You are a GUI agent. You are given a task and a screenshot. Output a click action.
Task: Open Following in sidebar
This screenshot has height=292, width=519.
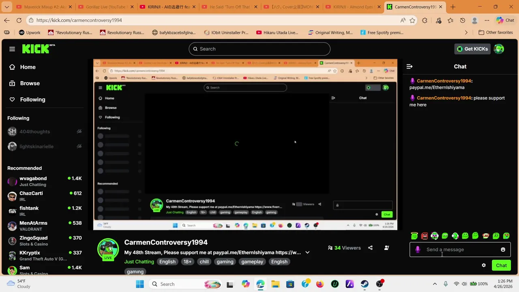[27, 99]
